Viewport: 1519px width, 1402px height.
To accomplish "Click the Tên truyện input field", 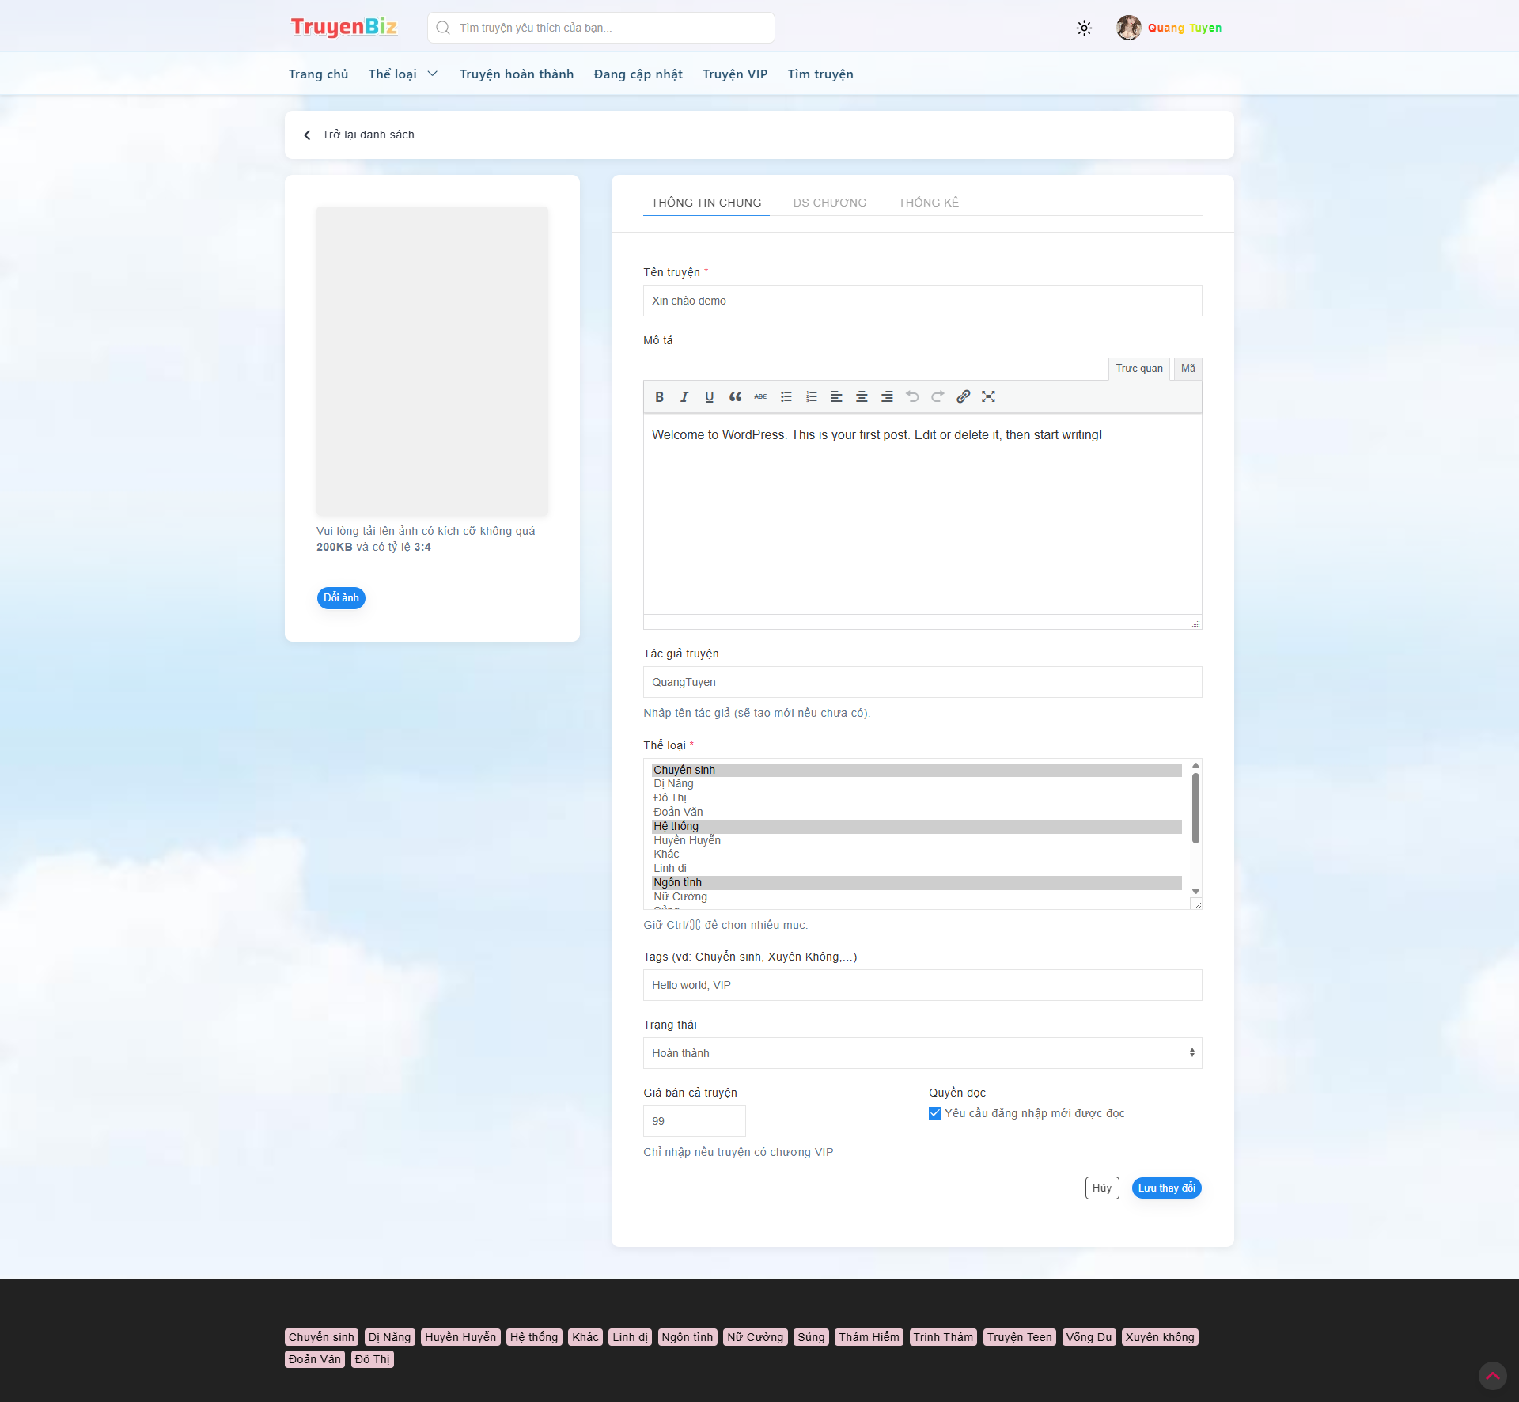I will pos(922,301).
